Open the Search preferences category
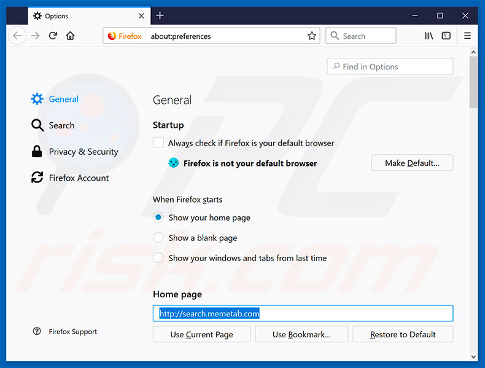Viewport: 485px width, 368px height. [x=53, y=125]
